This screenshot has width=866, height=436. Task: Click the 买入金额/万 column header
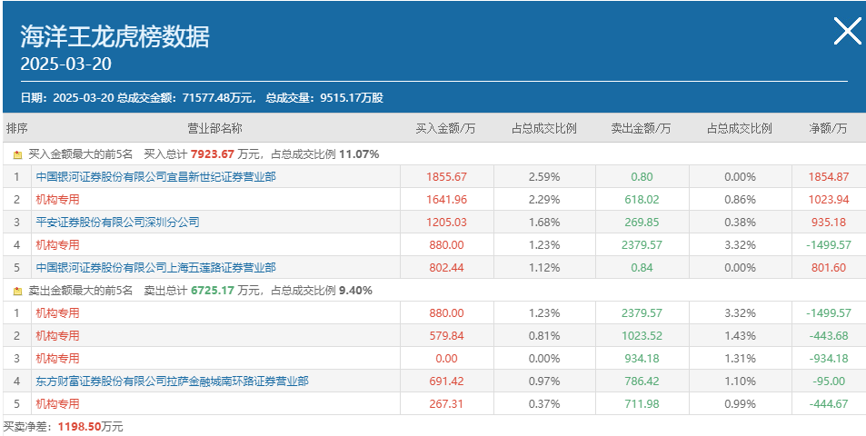[445, 129]
